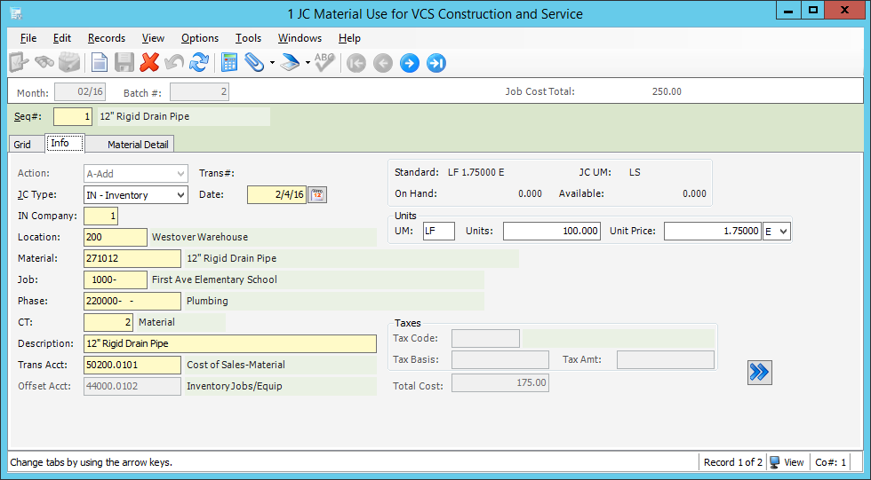Click the application icon in title bar
The height and width of the screenshot is (480, 871).
tap(16, 13)
